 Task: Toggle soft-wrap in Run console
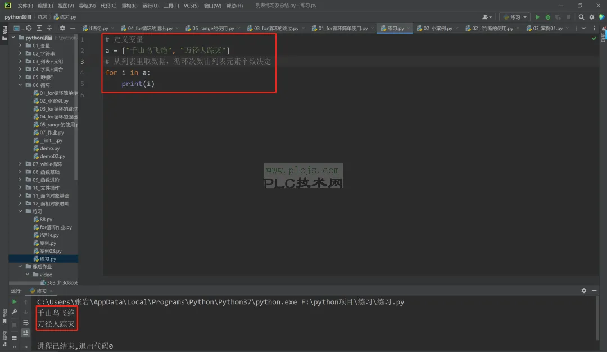(25, 323)
